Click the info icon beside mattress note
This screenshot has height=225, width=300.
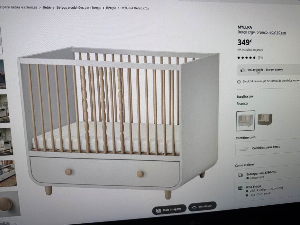[239, 82]
